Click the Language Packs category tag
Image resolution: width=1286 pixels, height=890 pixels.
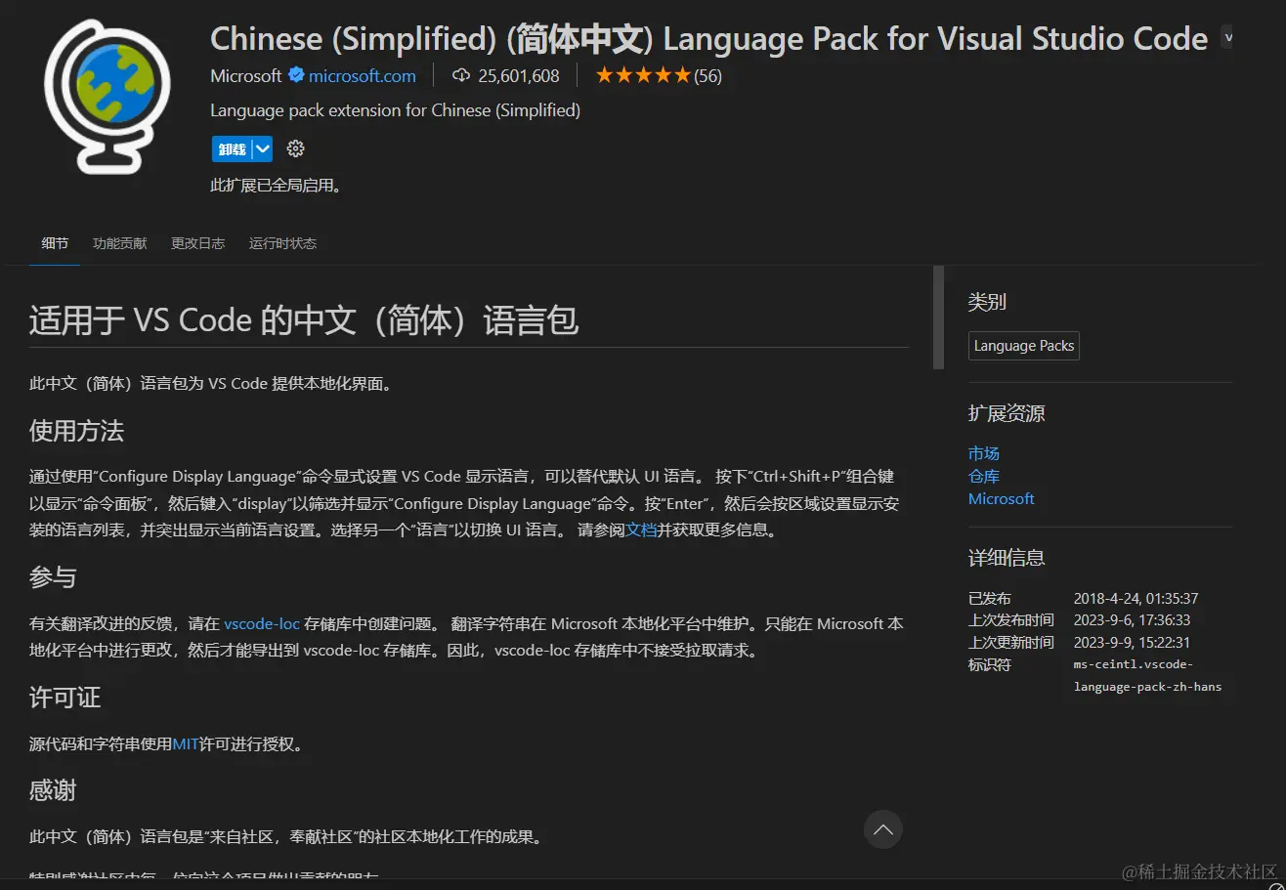1024,346
